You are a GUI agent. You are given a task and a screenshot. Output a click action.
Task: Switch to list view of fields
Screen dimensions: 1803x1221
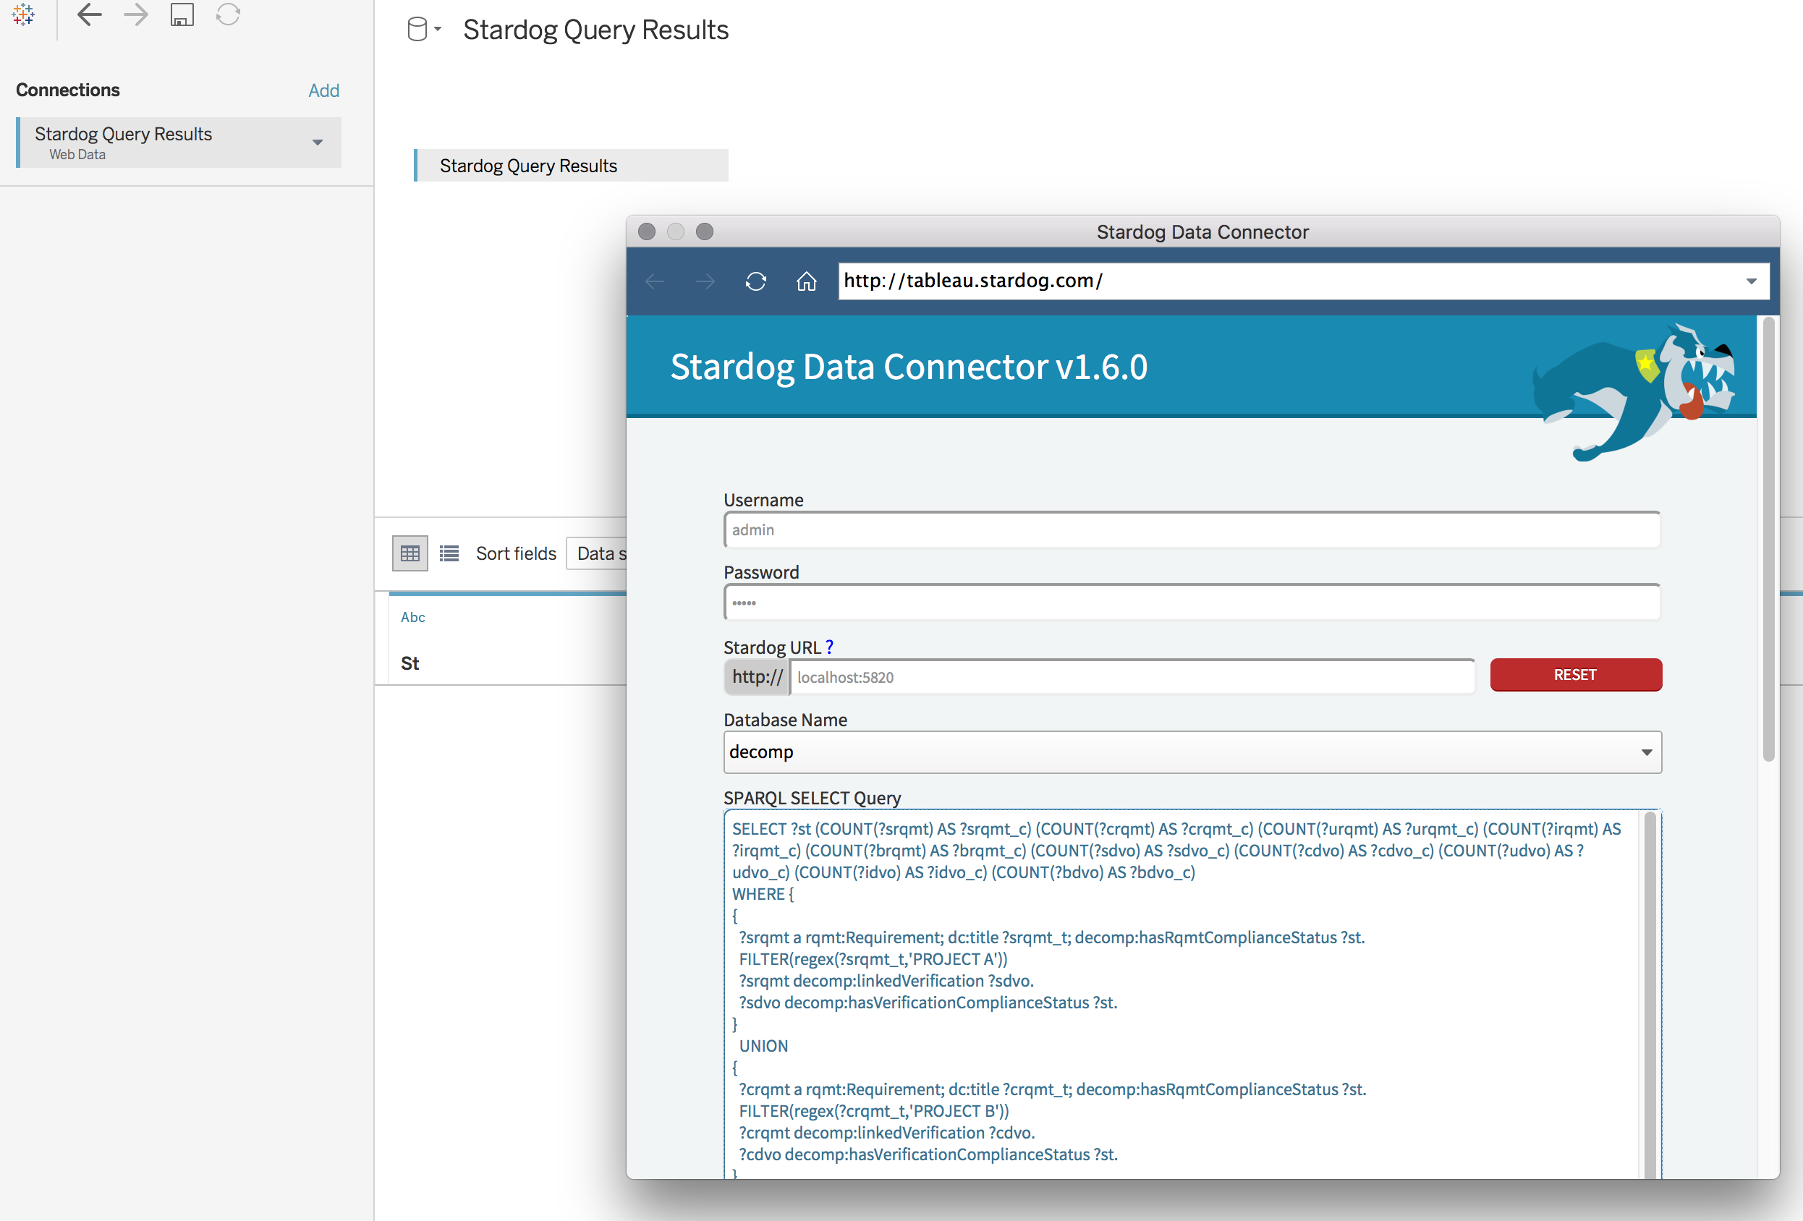click(449, 553)
